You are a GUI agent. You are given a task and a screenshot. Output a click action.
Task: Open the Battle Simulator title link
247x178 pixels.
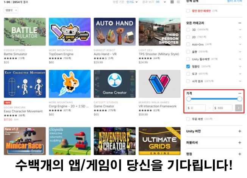(16, 54)
